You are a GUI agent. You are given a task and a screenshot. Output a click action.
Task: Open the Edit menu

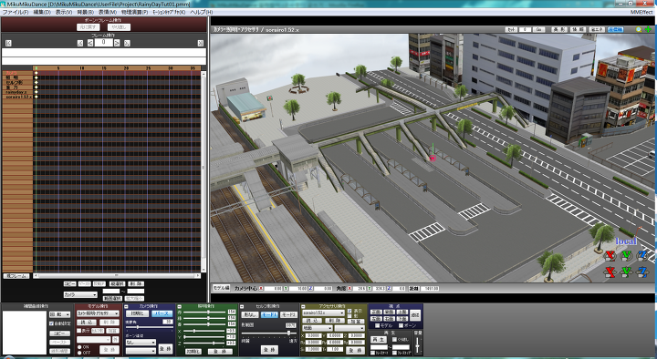pos(42,12)
